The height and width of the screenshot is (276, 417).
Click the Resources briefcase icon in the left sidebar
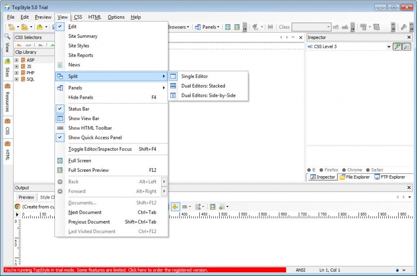coord(7,86)
